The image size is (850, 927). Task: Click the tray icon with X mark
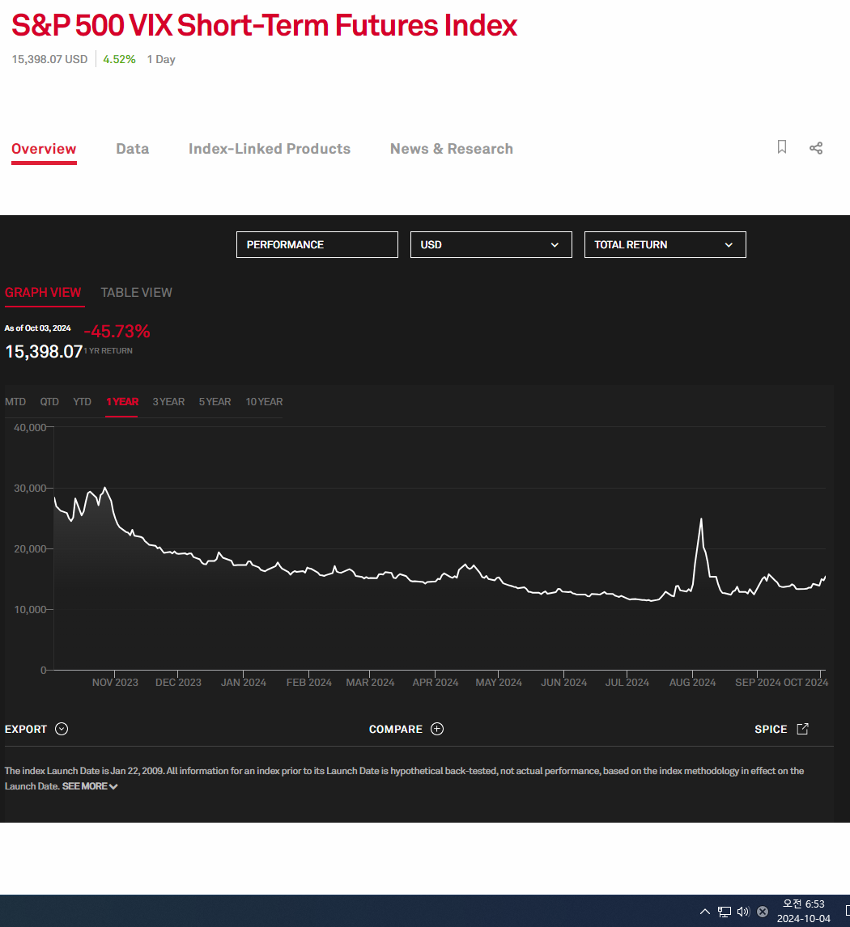coord(763,911)
